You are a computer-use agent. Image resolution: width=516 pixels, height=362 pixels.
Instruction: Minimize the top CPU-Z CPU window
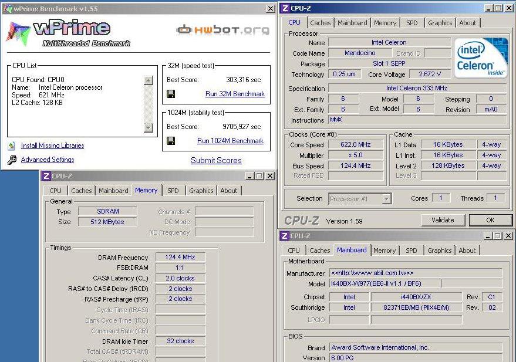coord(488,8)
